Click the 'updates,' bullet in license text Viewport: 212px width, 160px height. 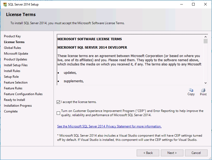[70, 73]
